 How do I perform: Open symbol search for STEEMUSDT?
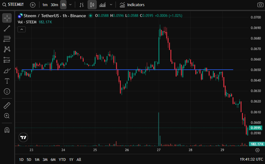[13, 5]
